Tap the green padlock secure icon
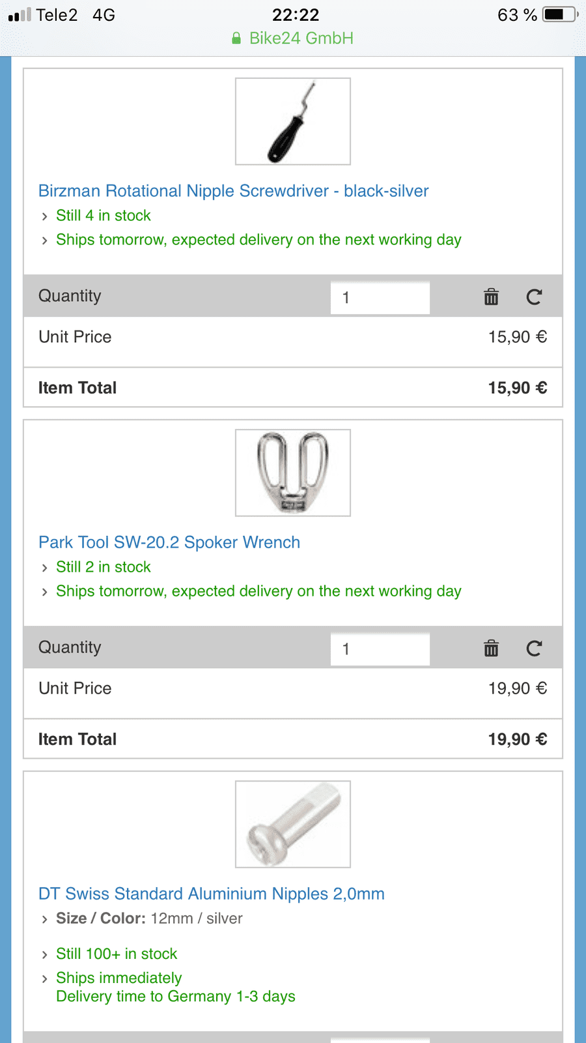The height and width of the screenshot is (1043, 586). 236,38
